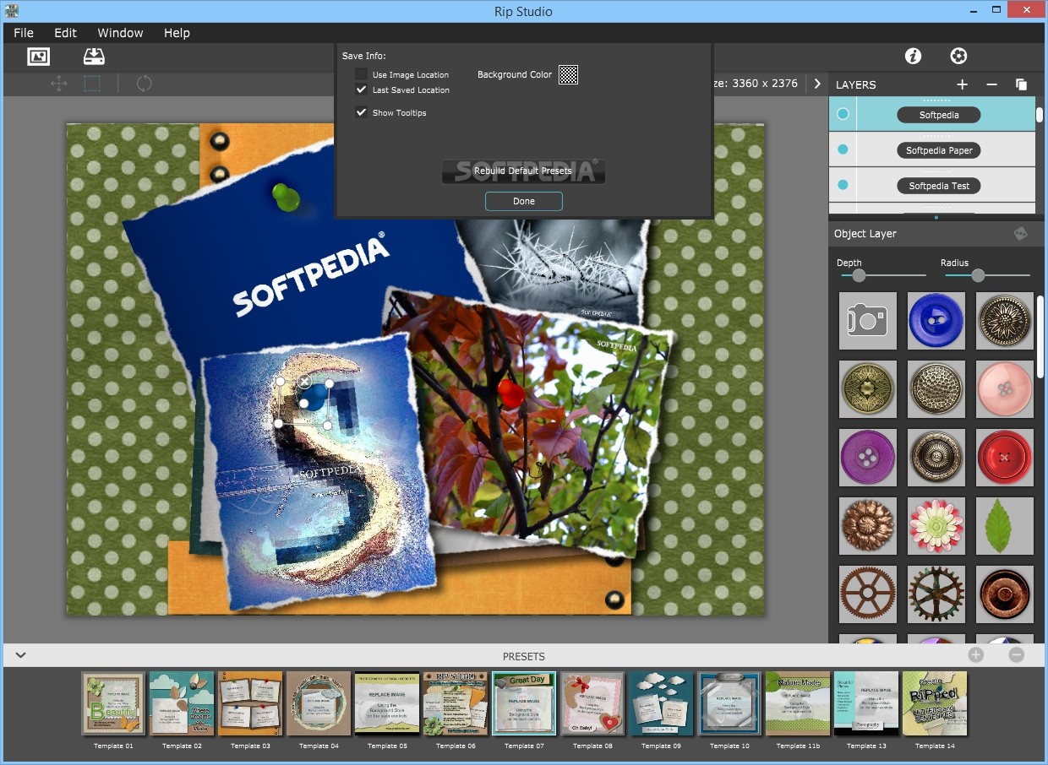Open the Background Color swatch
Viewport: 1048px width, 765px height.
coord(569,74)
